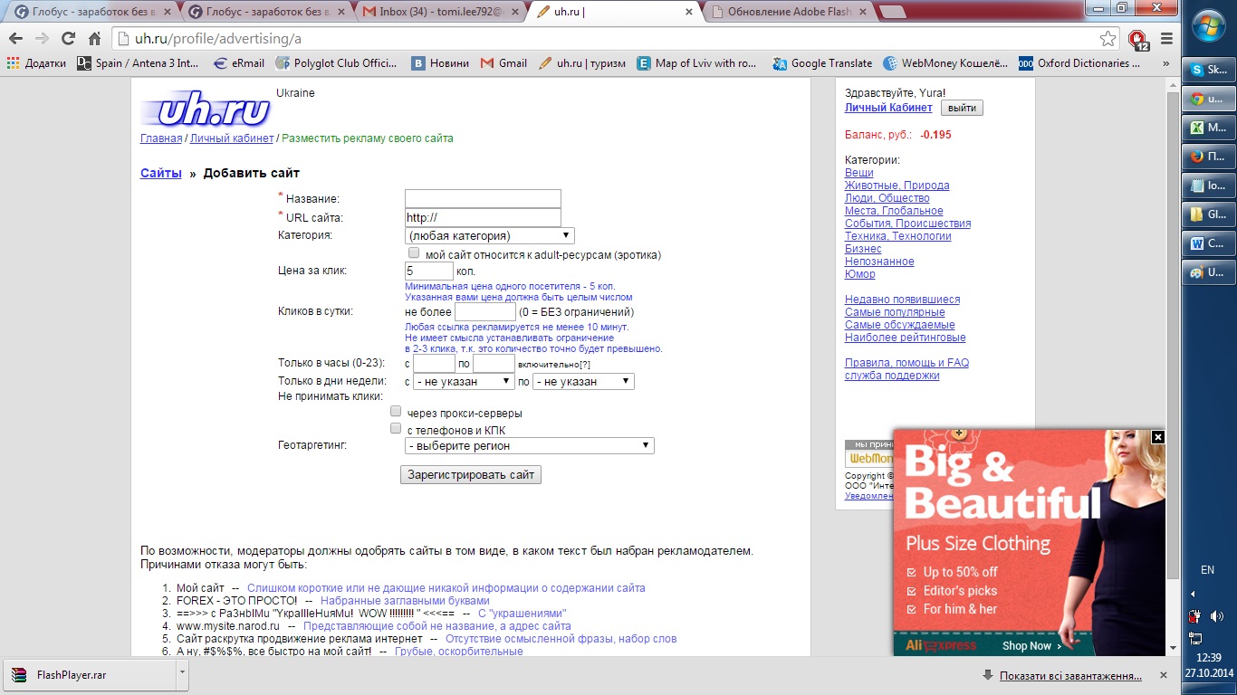Click the browser Back arrow
The height and width of the screenshot is (695, 1237).
(15, 39)
